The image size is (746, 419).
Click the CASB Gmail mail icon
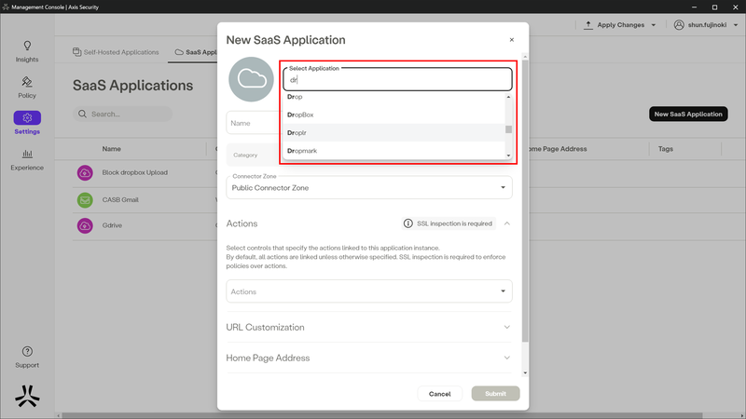tap(85, 200)
